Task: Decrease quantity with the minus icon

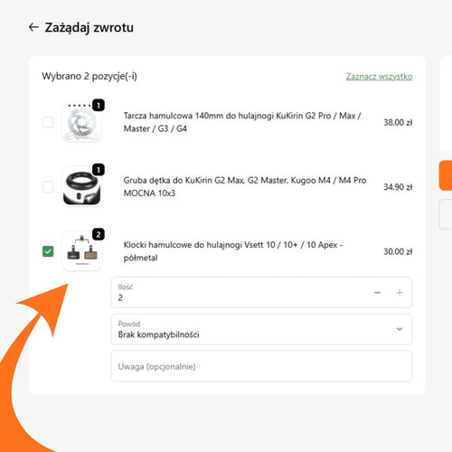Action: [x=378, y=293]
